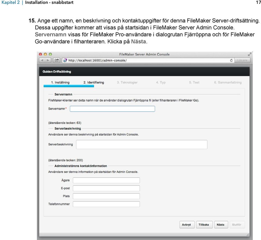
Task: Select the 3. Teknologier step tab
Action: click(127, 82)
